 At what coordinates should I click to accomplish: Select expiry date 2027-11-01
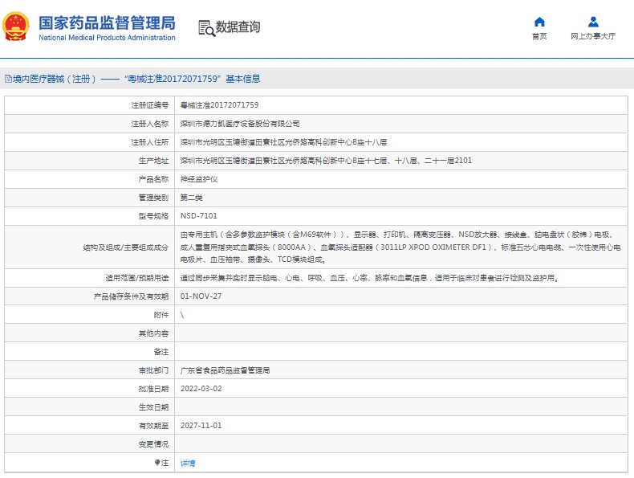tap(201, 426)
